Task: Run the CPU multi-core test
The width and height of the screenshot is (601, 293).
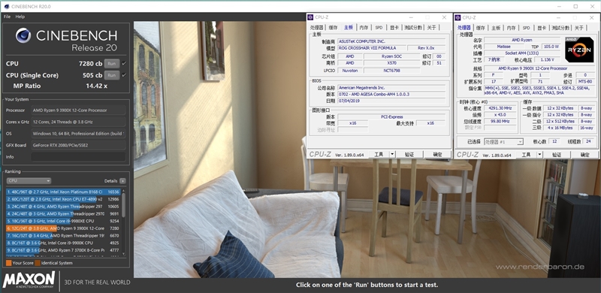Action: pos(111,64)
